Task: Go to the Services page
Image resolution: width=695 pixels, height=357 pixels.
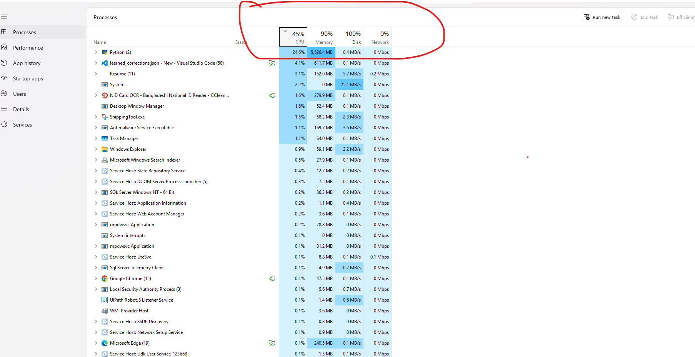Action: [22, 125]
